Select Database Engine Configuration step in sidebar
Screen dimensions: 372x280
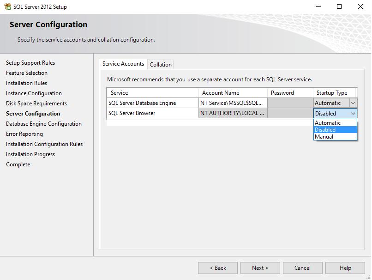[44, 124]
